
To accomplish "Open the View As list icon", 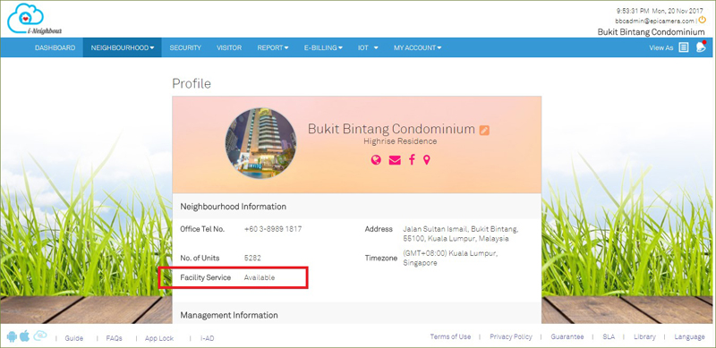I will pos(683,47).
